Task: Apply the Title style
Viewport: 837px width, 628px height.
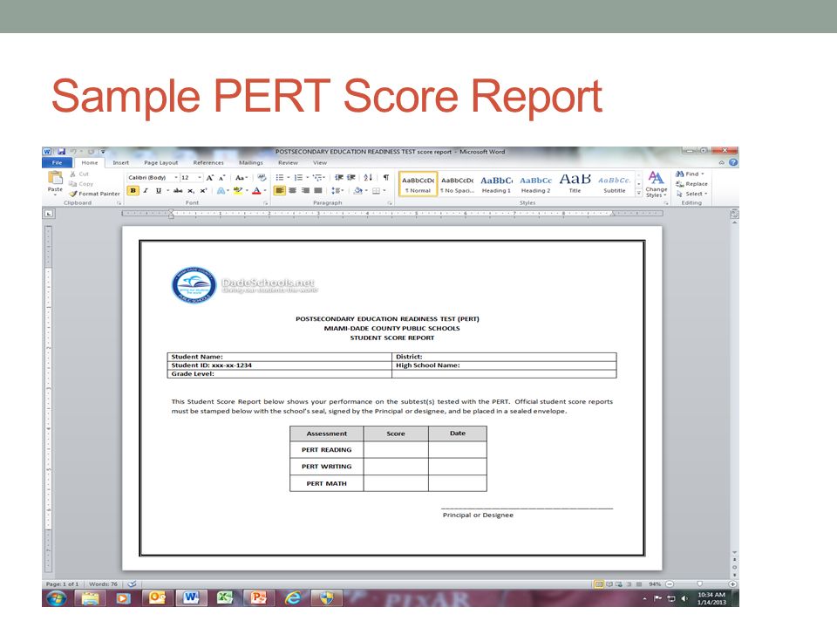Action: (575, 184)
